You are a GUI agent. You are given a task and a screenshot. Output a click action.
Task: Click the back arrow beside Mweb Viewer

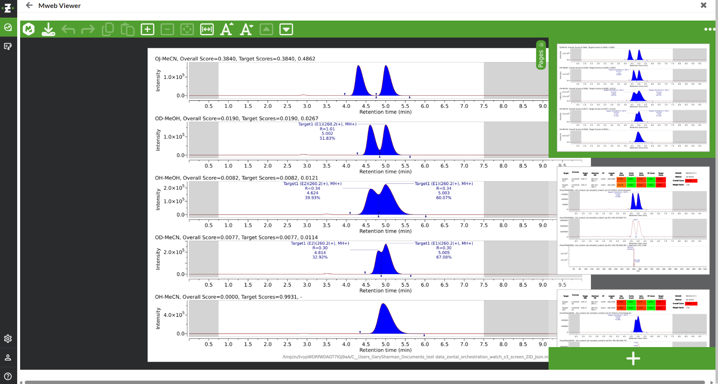29,5
